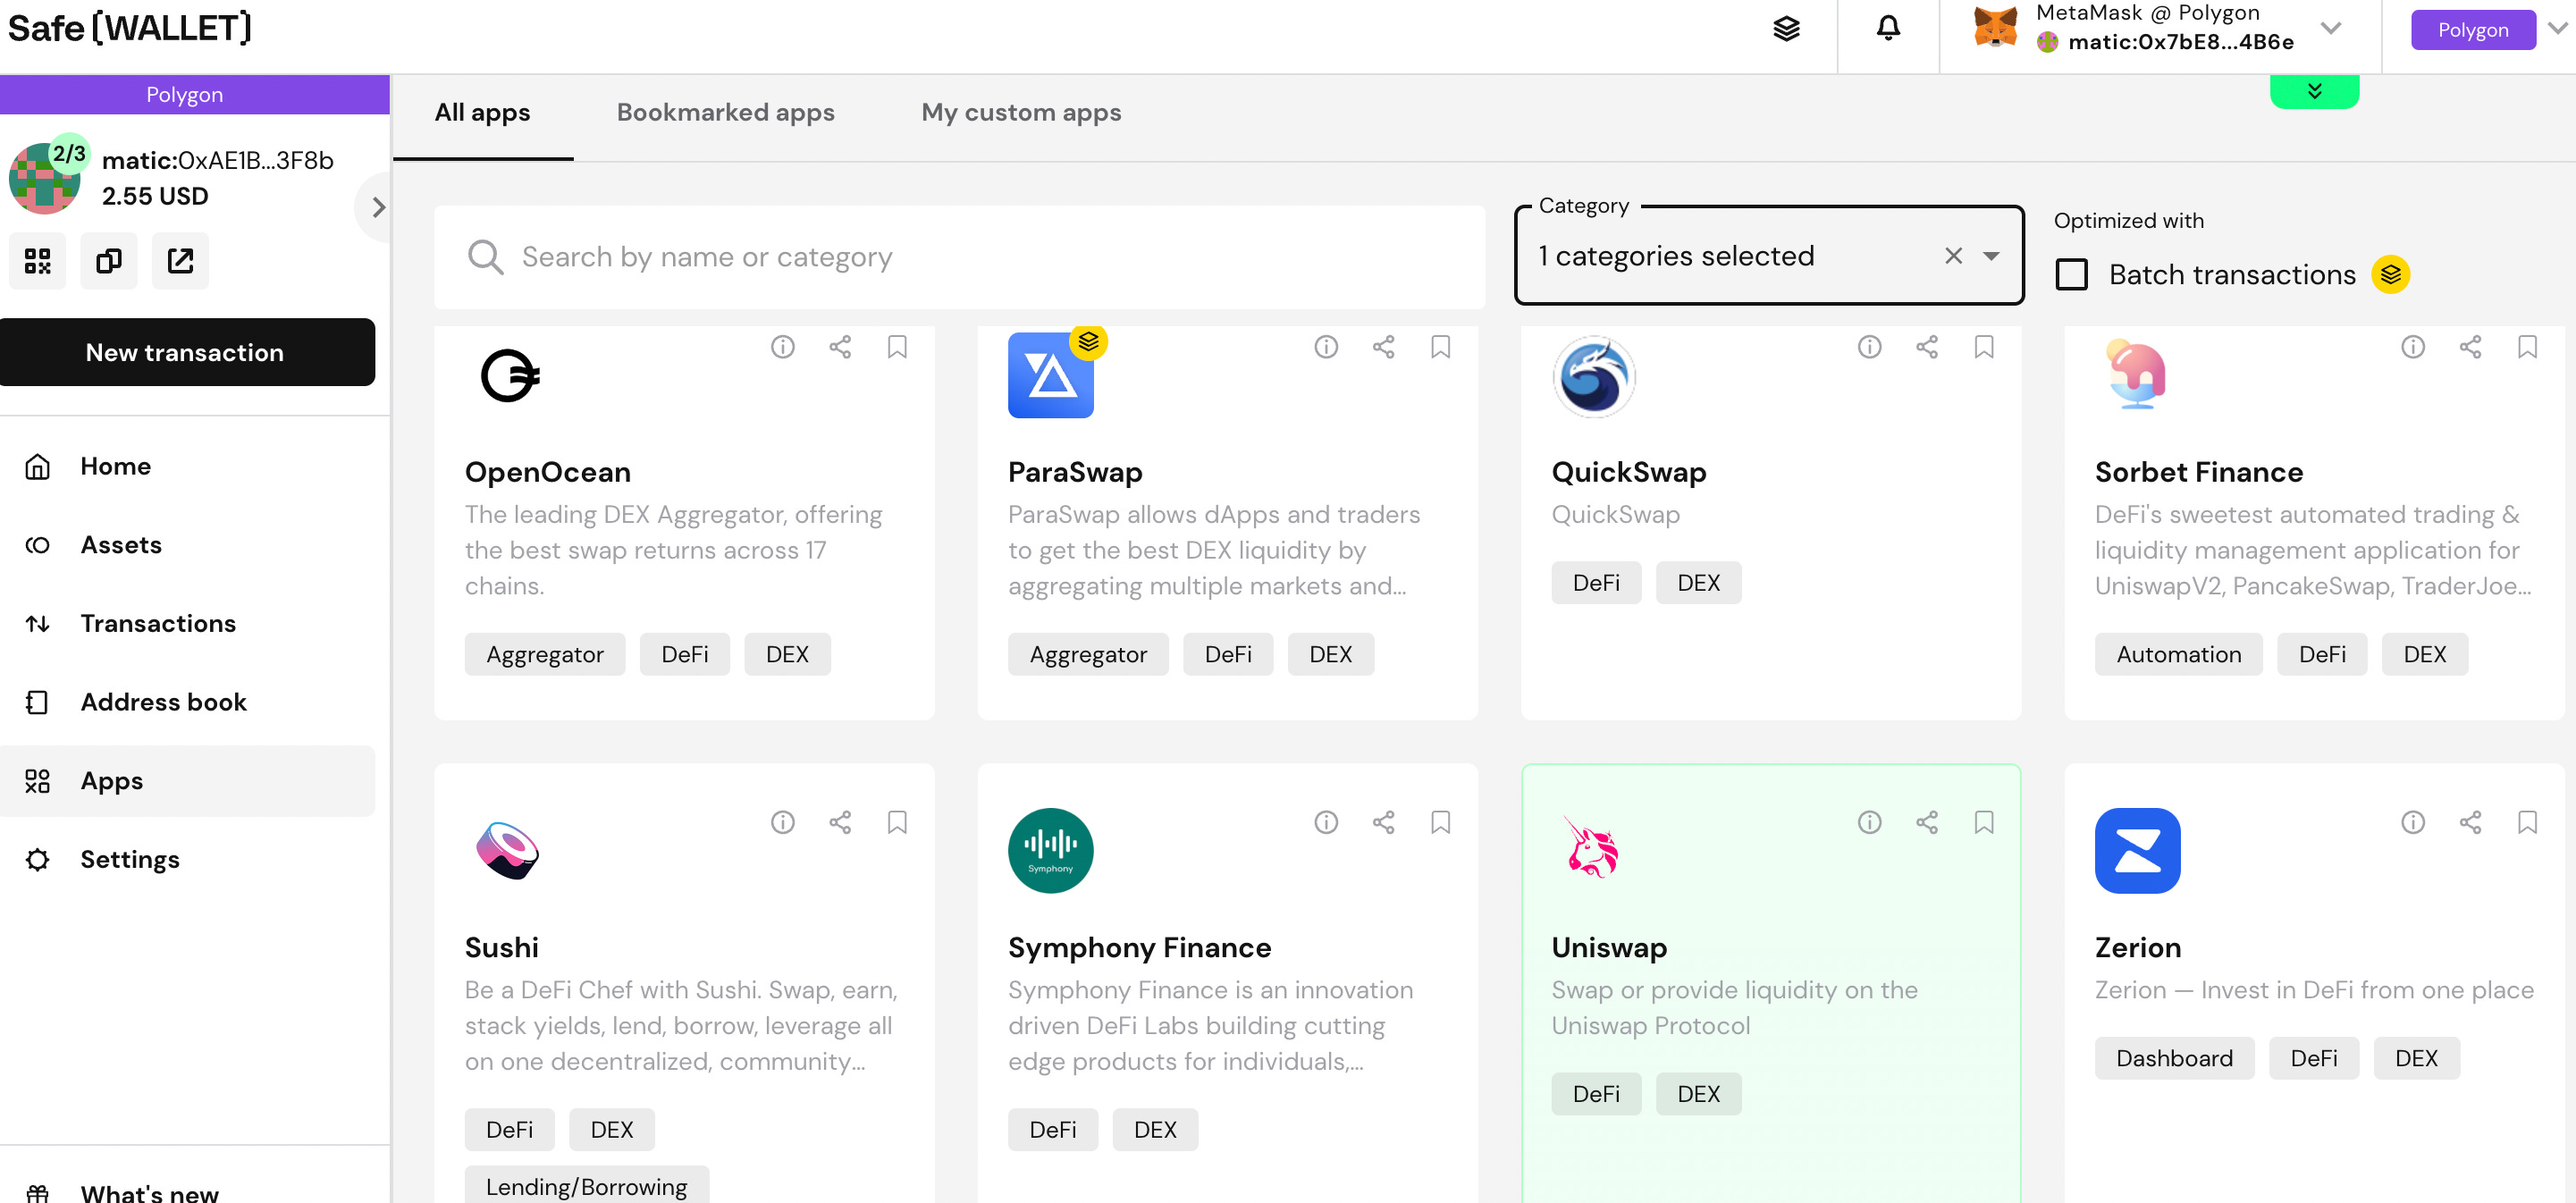Bookmark the Sushi app
Image resolution: width=2576 pixels, height=1203 pixels.
coord(897,822)
